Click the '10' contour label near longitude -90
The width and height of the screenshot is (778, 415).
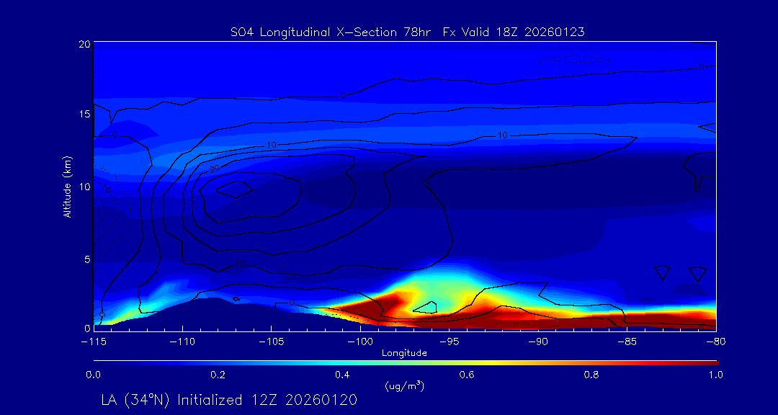click(502, 135)
